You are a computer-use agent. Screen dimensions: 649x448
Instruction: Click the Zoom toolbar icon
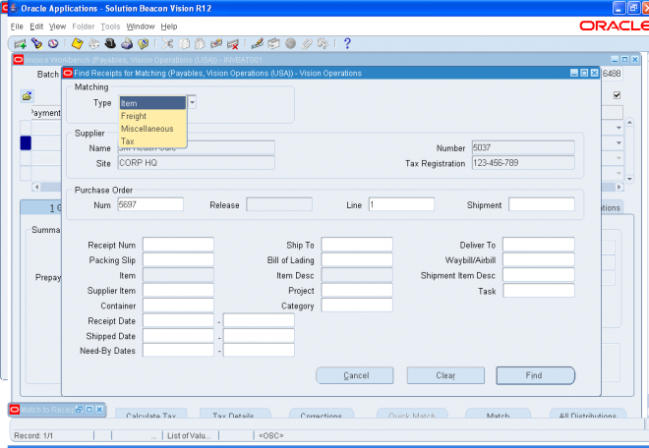(273, 43)
